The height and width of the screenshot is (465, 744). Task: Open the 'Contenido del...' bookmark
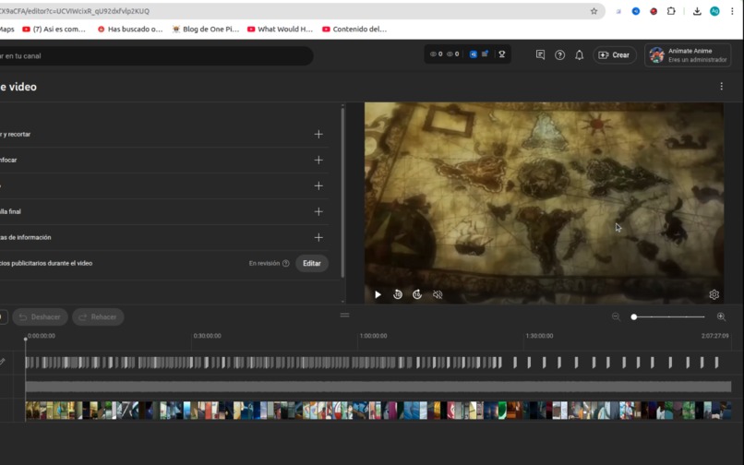[x=354, y=29]
